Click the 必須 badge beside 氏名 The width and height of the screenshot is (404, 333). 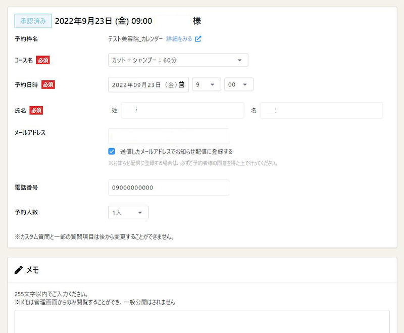pos(36,110)
